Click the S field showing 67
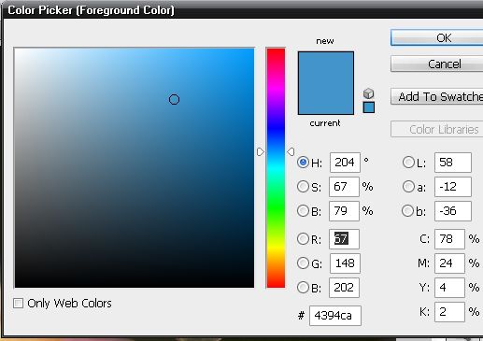Image resolution: width=483 pixels, height=341 pixels. [x=344, y=187]
